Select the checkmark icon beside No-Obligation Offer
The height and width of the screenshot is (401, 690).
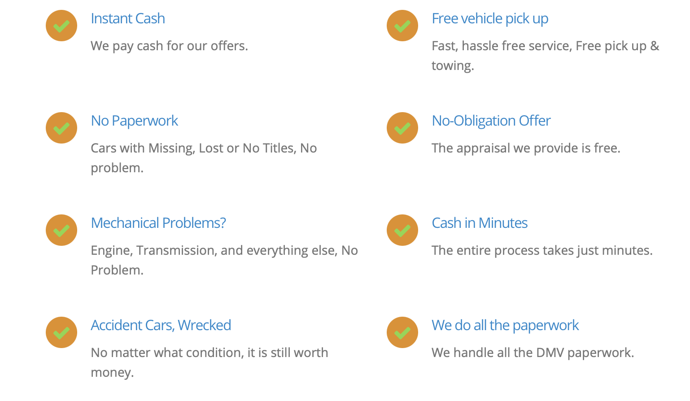coord(402,128)
